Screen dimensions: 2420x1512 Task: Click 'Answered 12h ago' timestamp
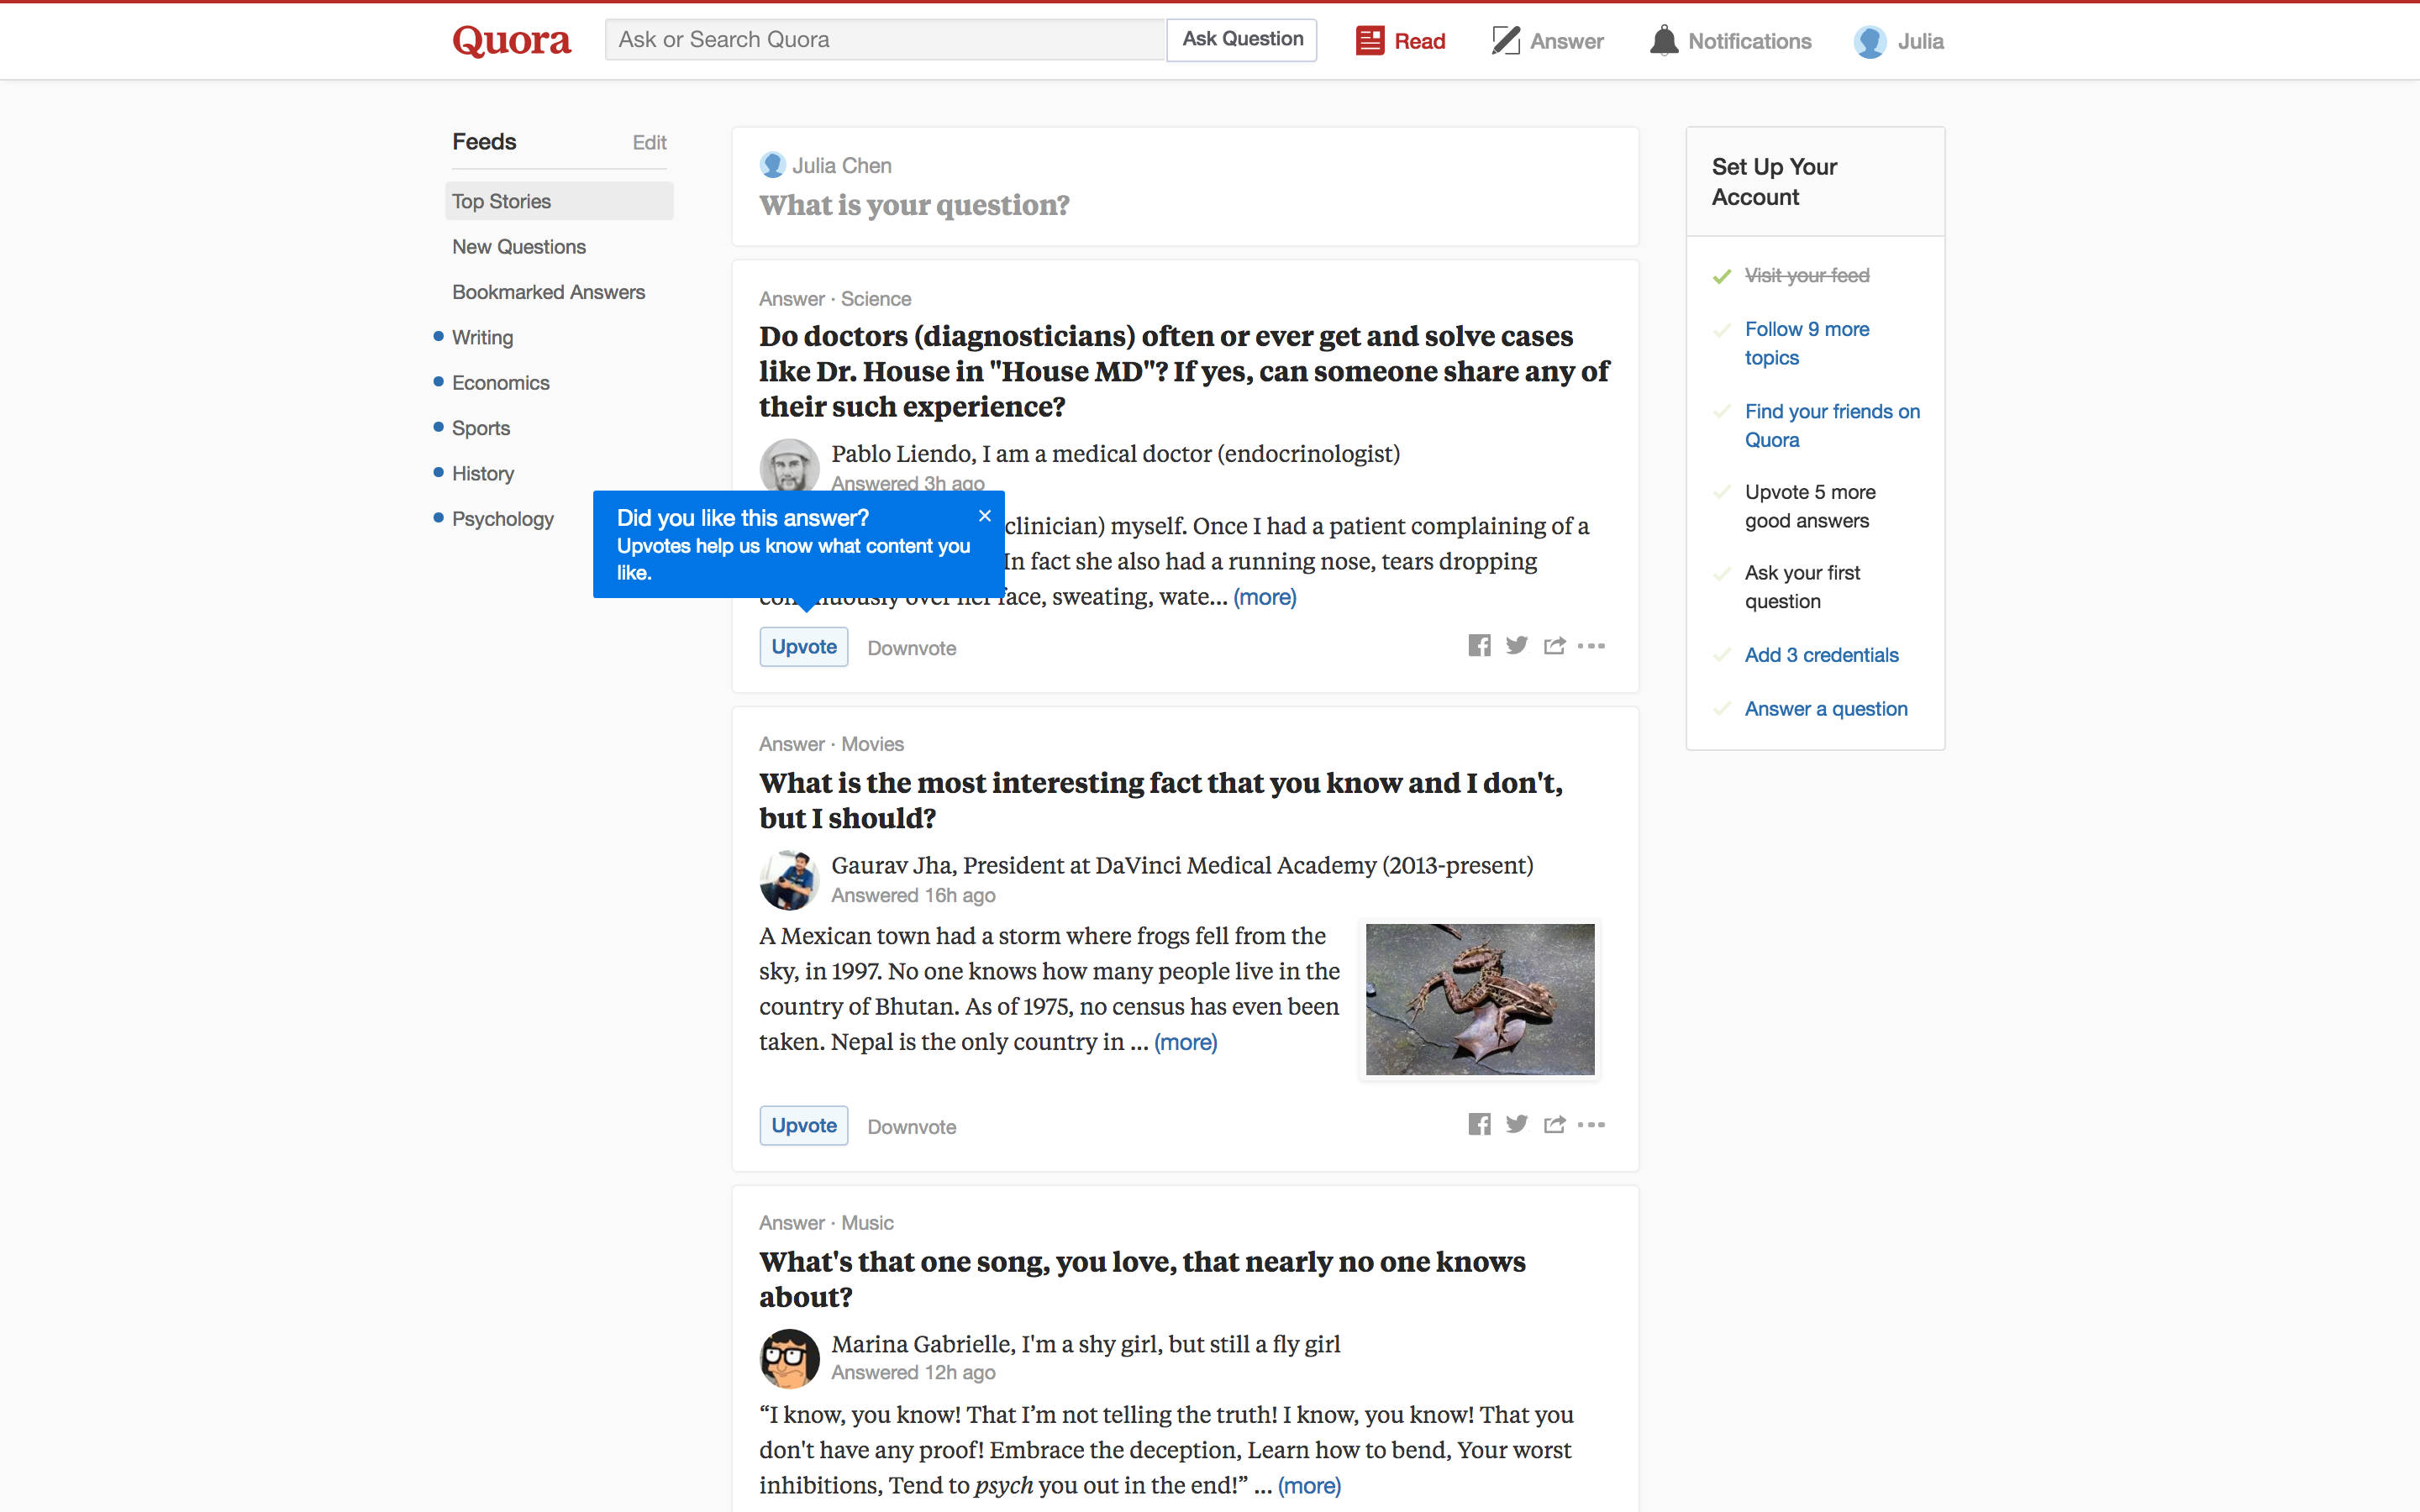[x=913, y=1372]
